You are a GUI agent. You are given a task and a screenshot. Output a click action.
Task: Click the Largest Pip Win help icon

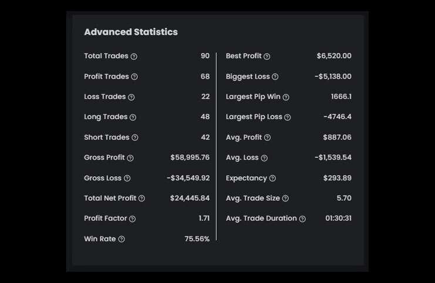(x=286, y=97)
